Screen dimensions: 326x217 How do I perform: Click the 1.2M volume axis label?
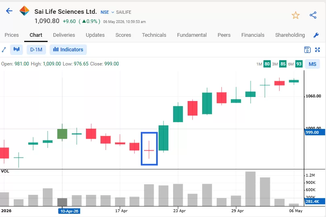(x=310, y=175)
